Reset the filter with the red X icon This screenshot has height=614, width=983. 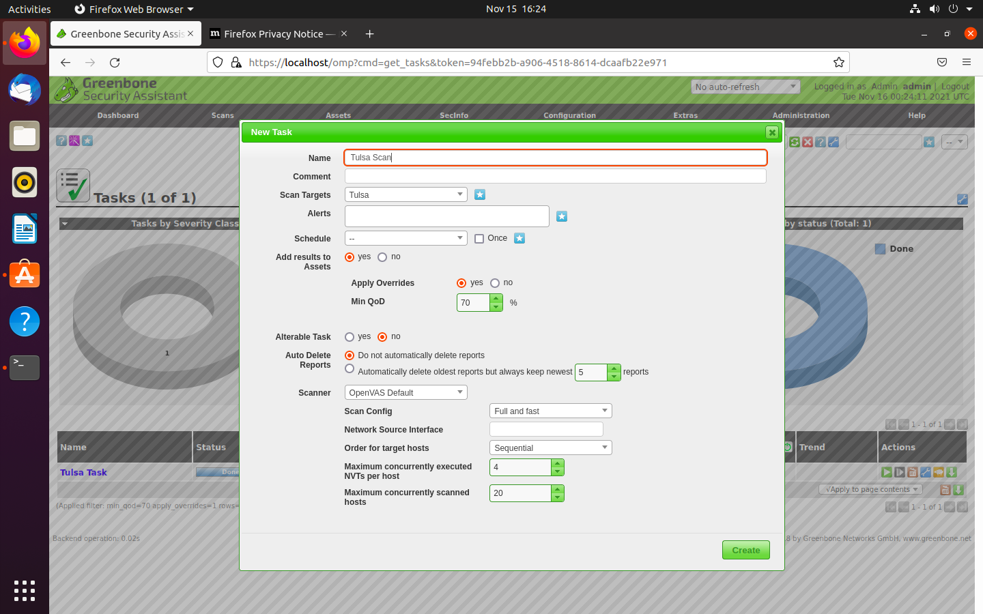pyautogui.click(x=808, y=142)
